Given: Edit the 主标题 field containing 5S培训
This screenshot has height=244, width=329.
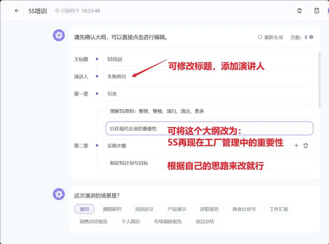Looking at the screenshot, I should 208,59.
